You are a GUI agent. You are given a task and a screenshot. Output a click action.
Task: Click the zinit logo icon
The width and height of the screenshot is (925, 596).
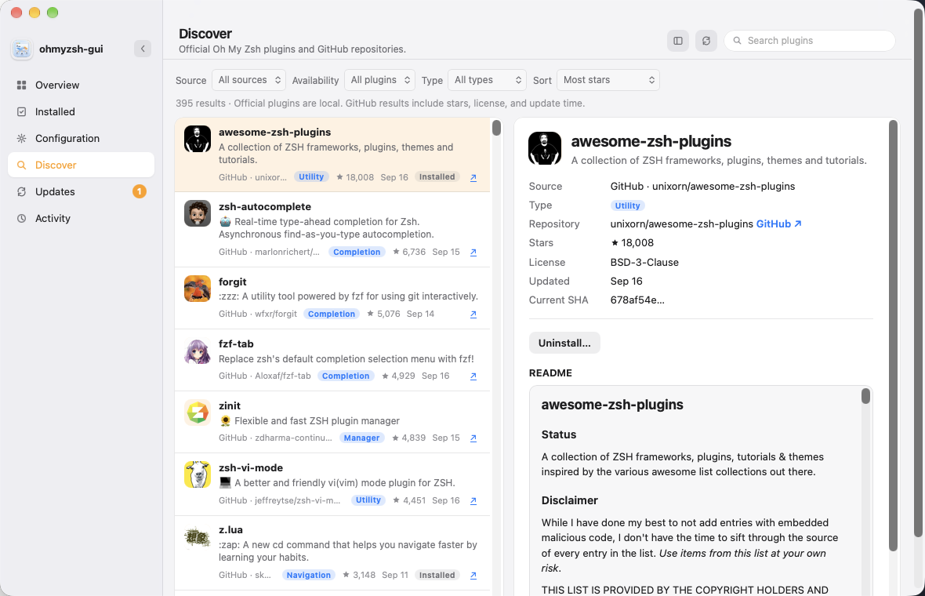click(x=197, y=412)
